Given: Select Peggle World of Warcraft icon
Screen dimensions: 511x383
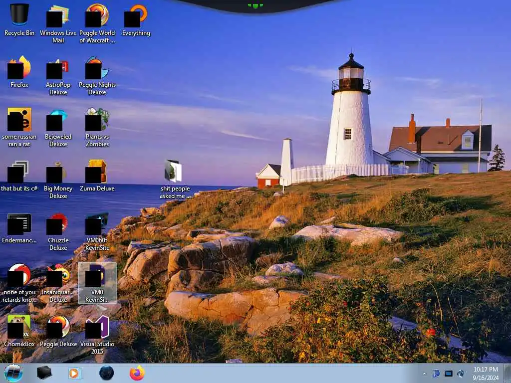Looking at the screenshot, I should [x=97, y=23].
